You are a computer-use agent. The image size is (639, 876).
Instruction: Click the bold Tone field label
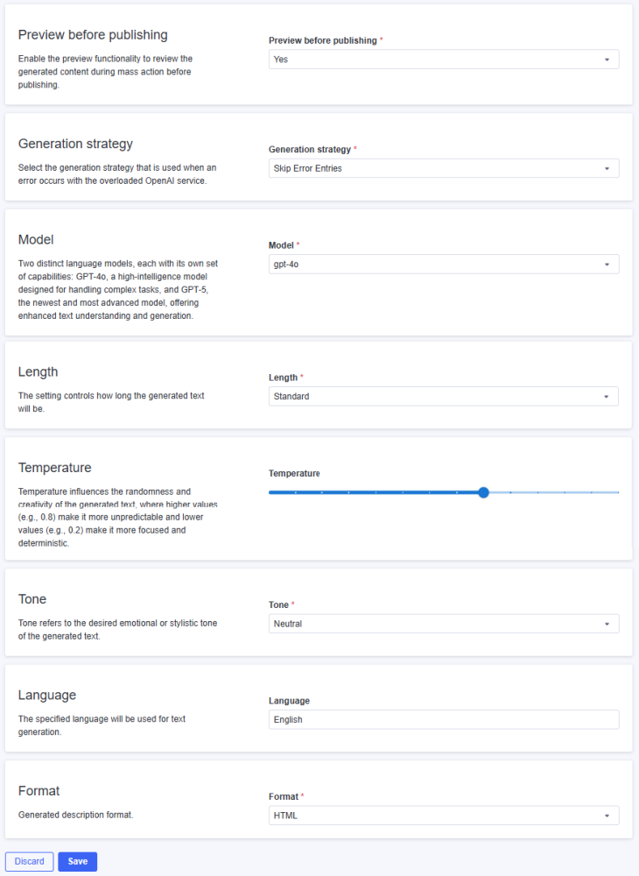click(x=278, y=605)
